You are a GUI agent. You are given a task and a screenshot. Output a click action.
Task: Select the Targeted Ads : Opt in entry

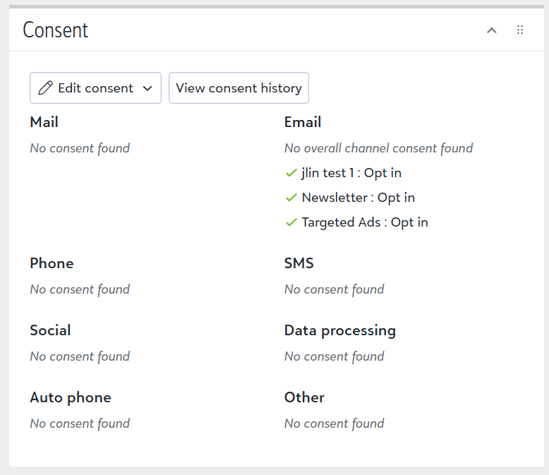(x=364, y=222)
